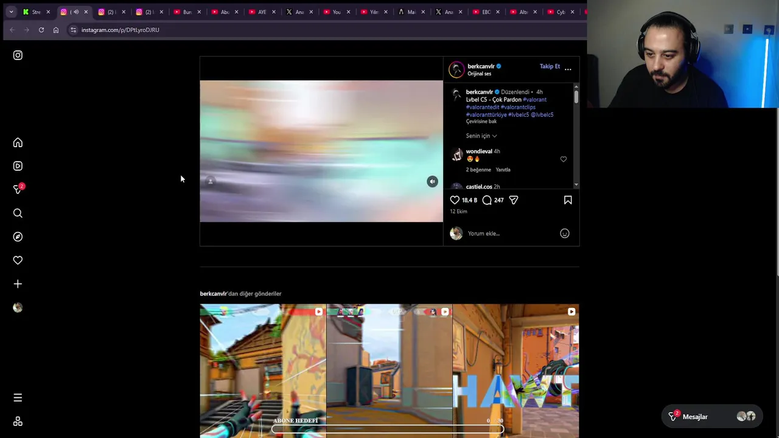
Task: Open comments bubble icon beside 247
Action: click(487, 200)
